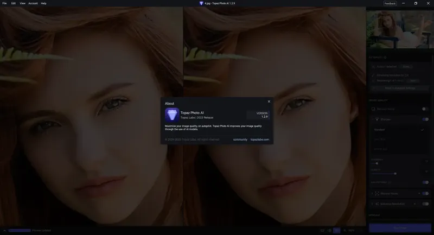Open the File menu
This screenshot has height=235, width=434.
click(4, 3)
